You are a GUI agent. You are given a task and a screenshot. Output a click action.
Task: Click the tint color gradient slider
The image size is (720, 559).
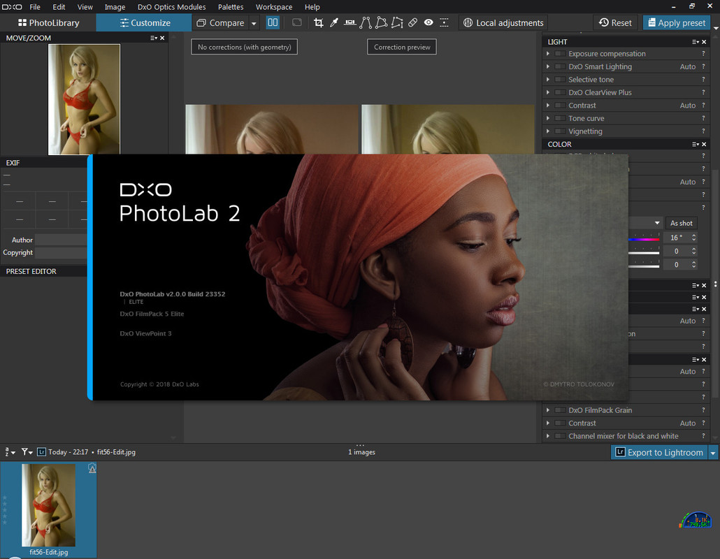click(x=645, y=239)
